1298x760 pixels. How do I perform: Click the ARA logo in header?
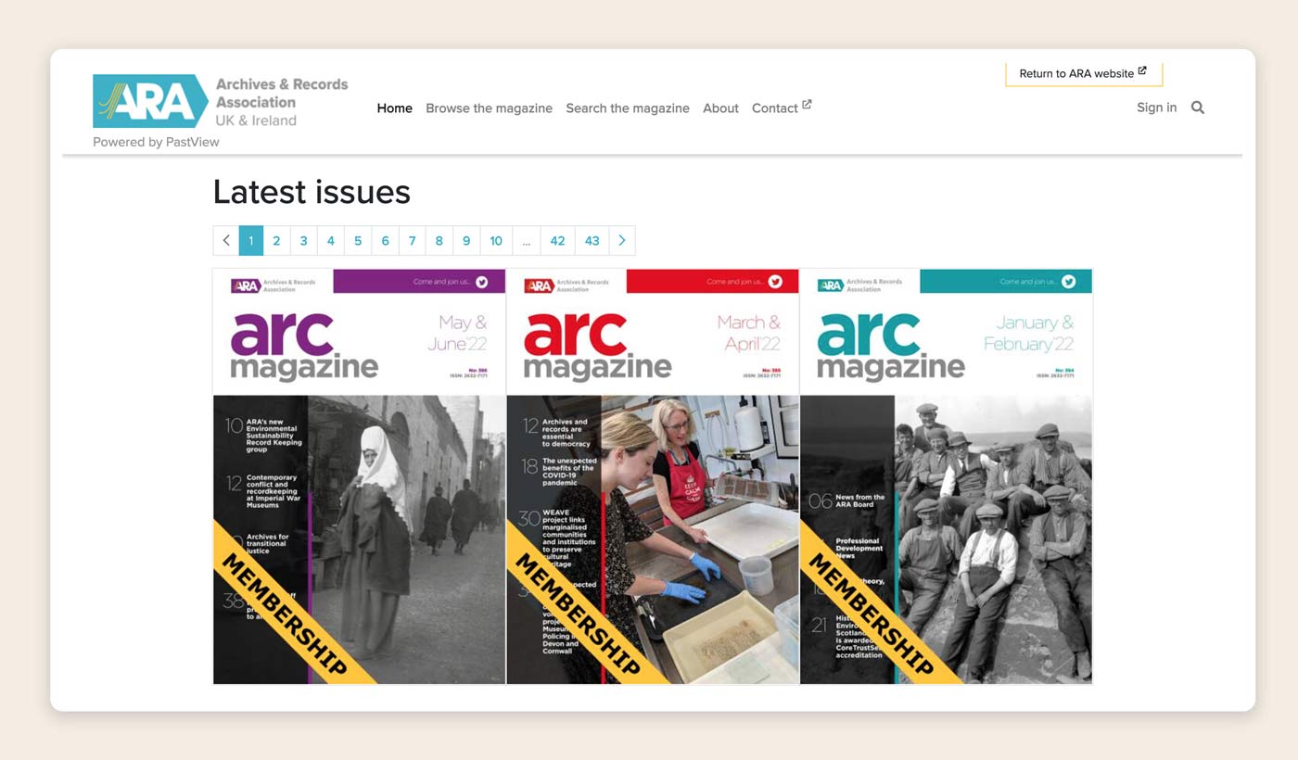coord(150,101)
